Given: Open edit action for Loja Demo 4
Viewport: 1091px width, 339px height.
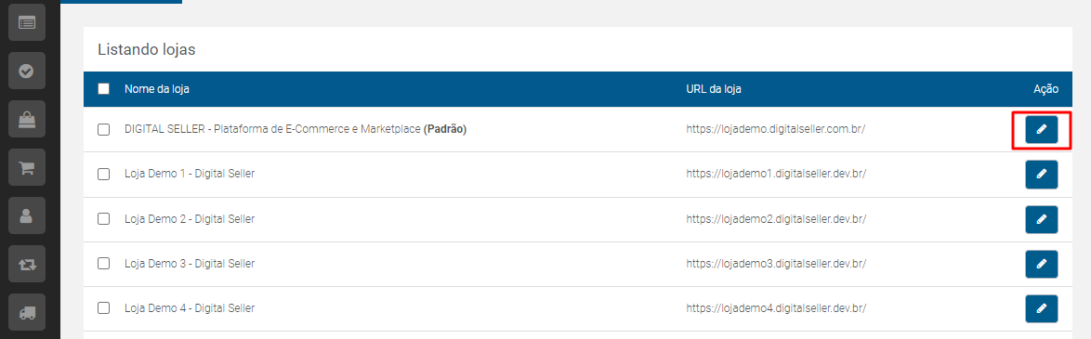Looking at the screenshot, I should tap(1041, 308).
